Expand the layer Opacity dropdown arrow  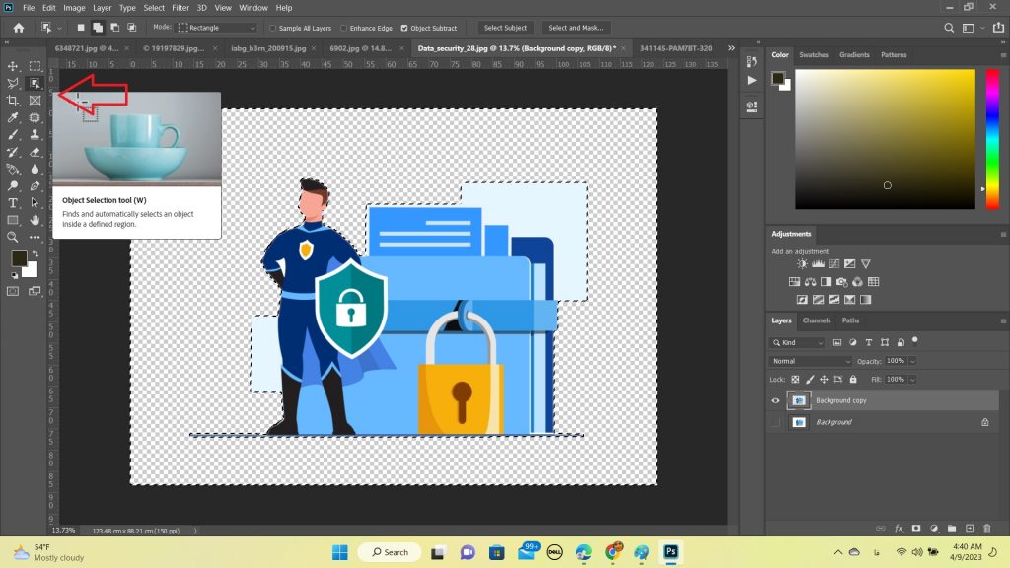pos(912,361)
